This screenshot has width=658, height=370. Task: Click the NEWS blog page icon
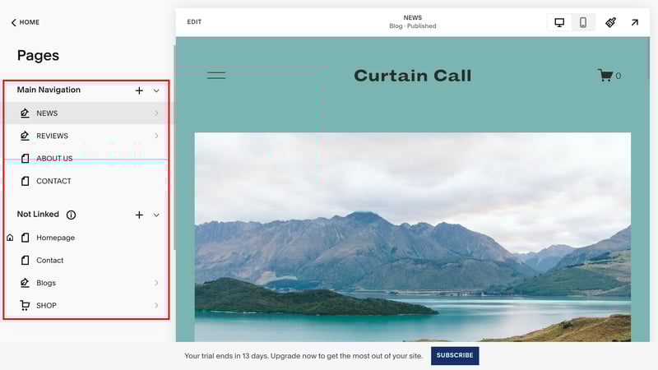point(25,113)
